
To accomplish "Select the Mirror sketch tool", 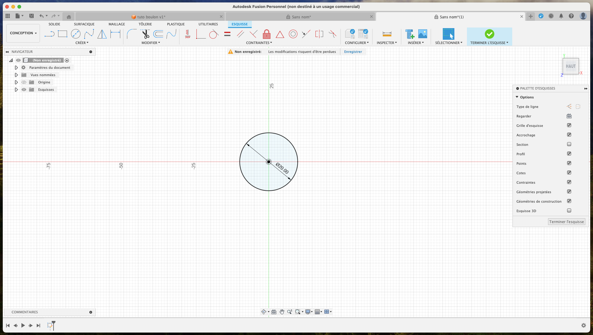I will (x=102, y=34).
